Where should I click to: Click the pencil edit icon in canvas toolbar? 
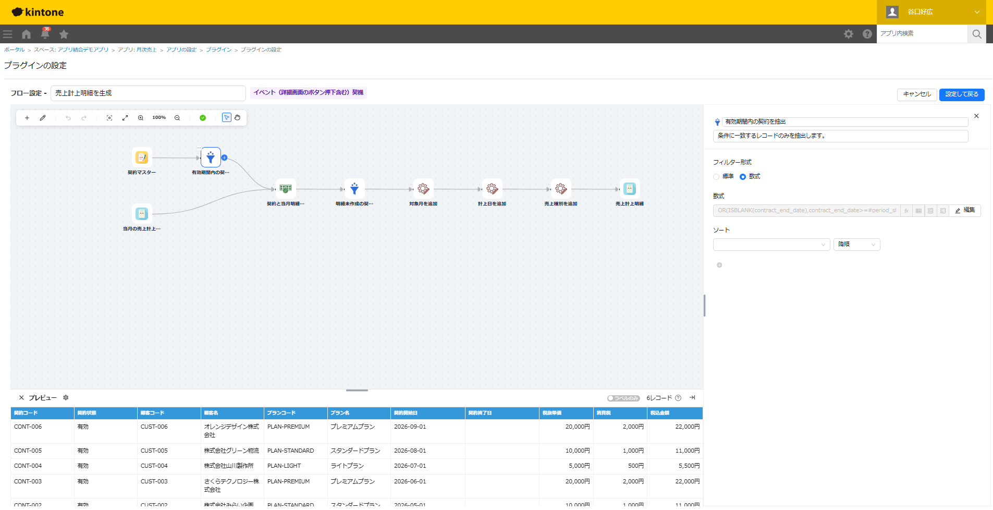[43, 118]
